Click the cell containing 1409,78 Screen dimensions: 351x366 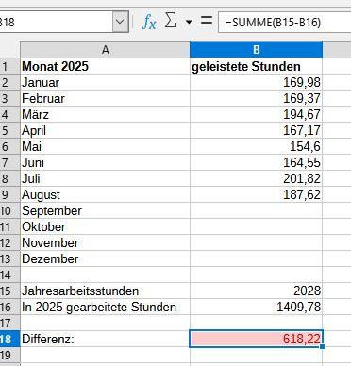(x=257, y=307)
